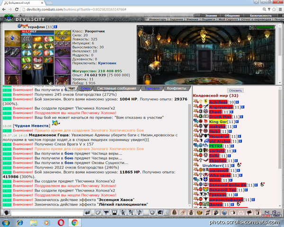Toggle the music note sound icon
284x227 pixels.
click(x=139, y=212)
